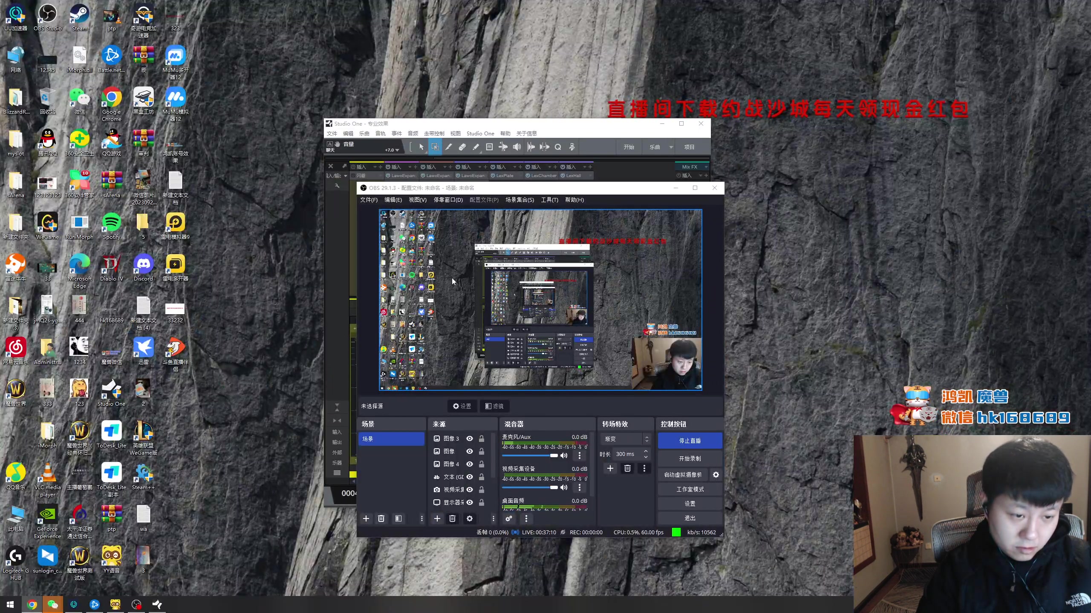Open source properties gear in OBS sources panel
The width and height of the screenshot is (1091, 613).
(469, 518)
